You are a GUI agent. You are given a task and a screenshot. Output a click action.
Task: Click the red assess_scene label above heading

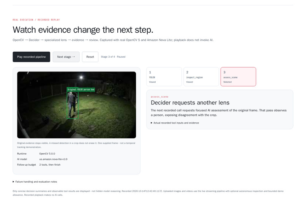159,96
